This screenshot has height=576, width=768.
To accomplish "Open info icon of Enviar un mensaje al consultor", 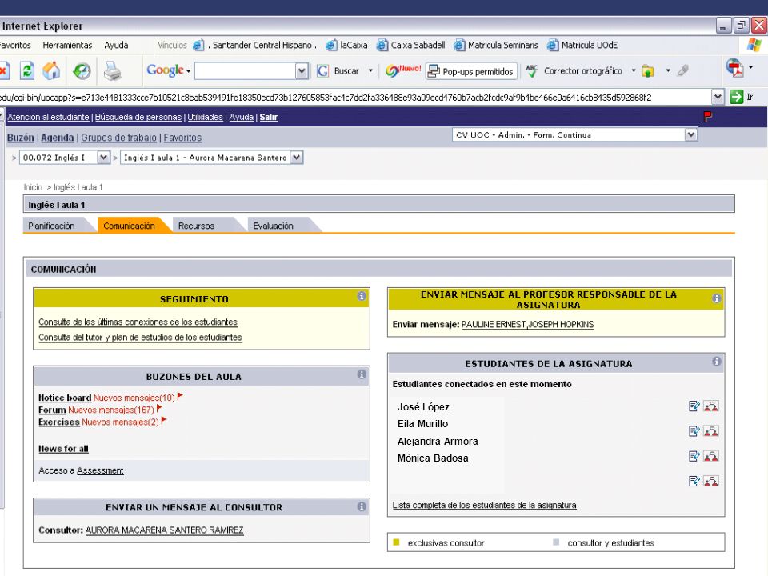I will pyautogui.click(x=362, y=507).
